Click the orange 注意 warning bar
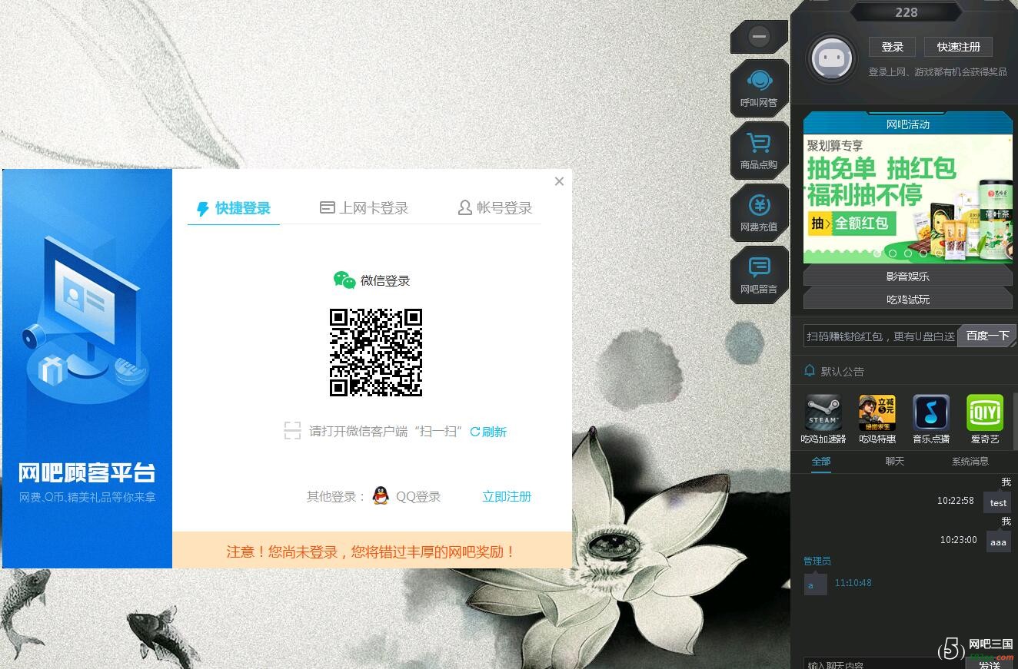Image resolution: width=1018 pixels, height=669 pixels. pyautogui.click(x=372, y=551)
